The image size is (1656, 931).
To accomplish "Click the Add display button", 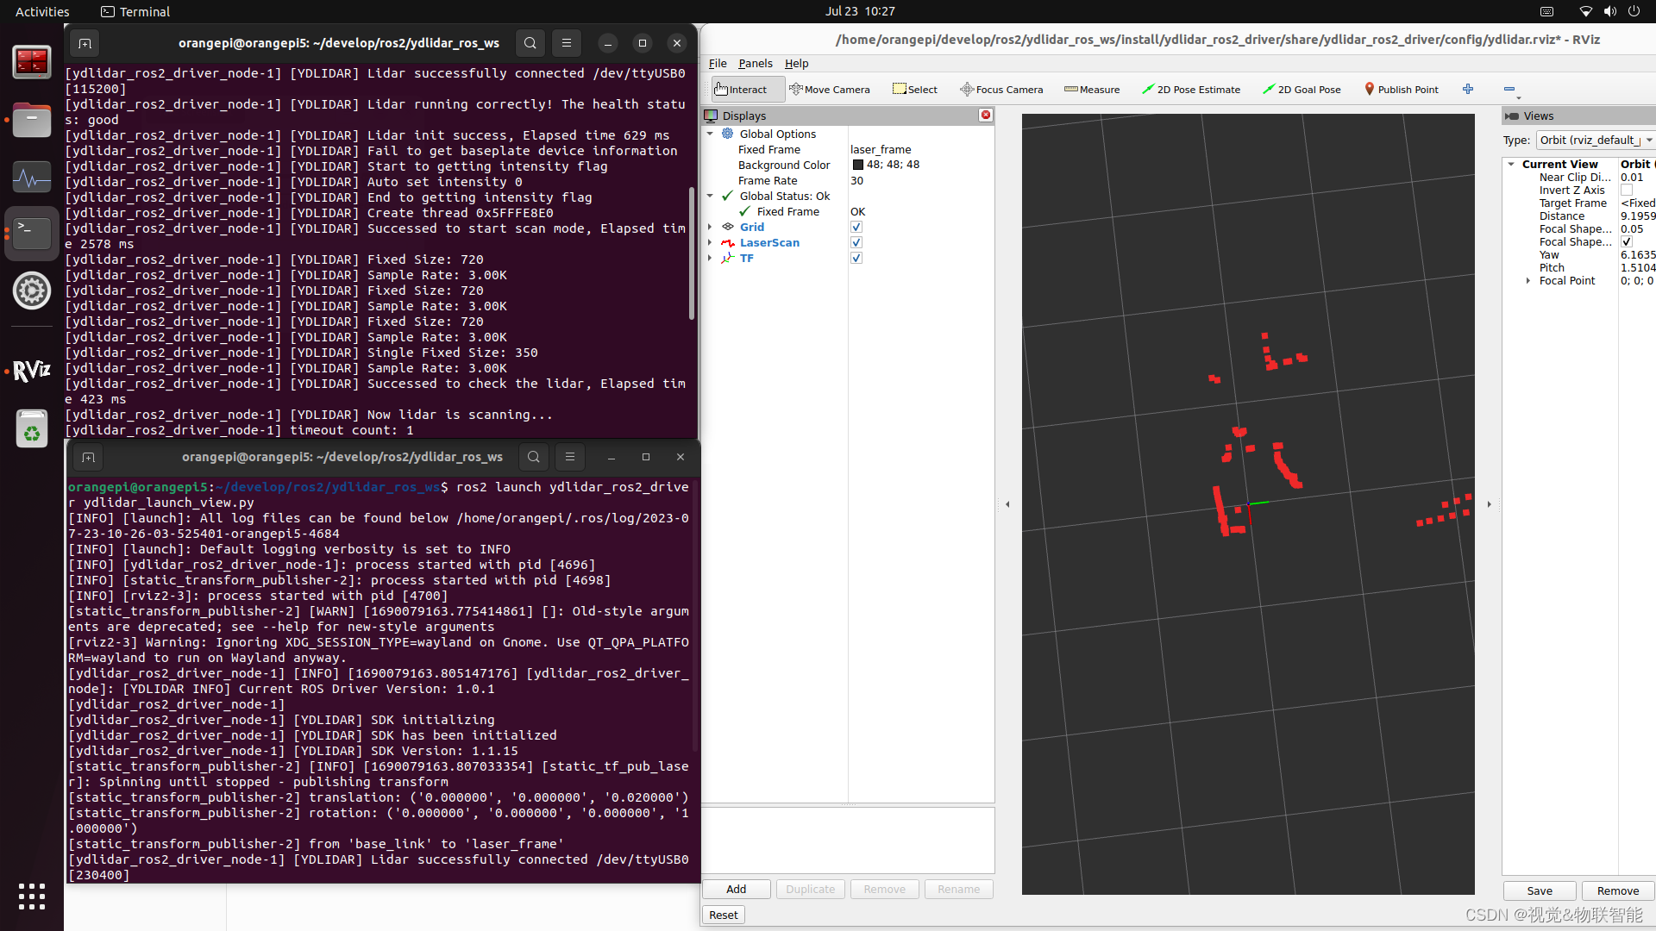I will pos(737,889).
